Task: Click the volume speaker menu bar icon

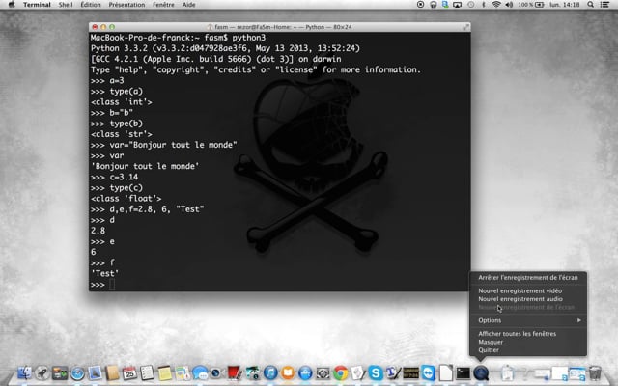Action: click(x=509, y=4)
